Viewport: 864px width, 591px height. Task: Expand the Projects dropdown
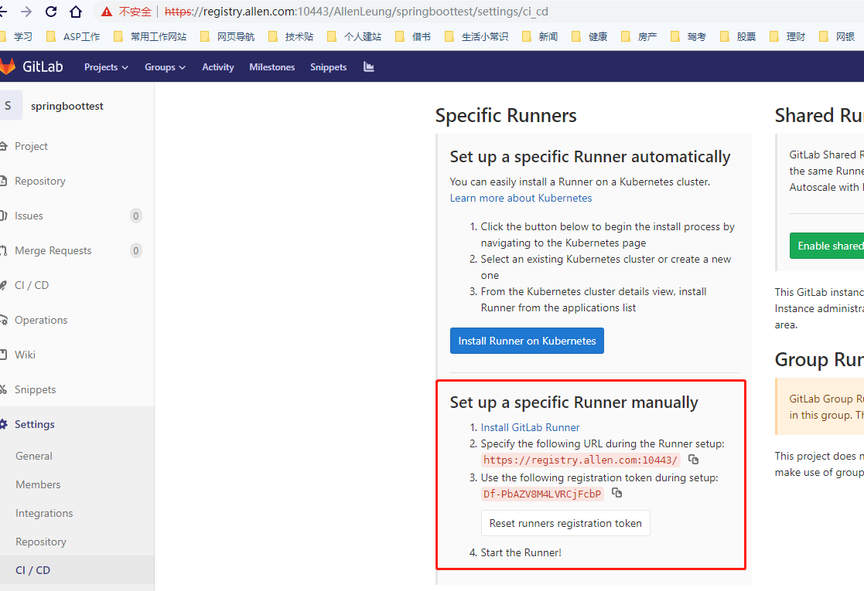pyautogui.click(x=105, y=67)
